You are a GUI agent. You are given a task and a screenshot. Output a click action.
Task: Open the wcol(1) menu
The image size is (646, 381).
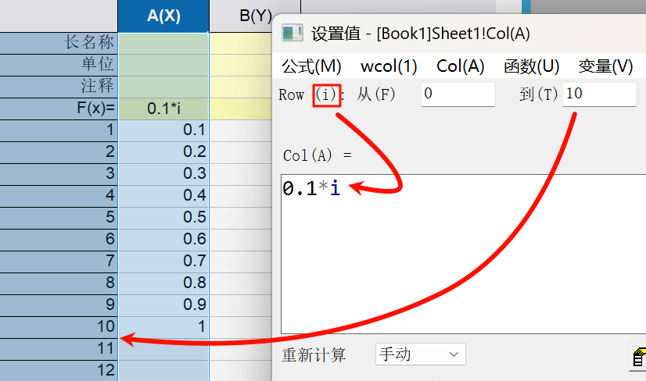[389, 66]
